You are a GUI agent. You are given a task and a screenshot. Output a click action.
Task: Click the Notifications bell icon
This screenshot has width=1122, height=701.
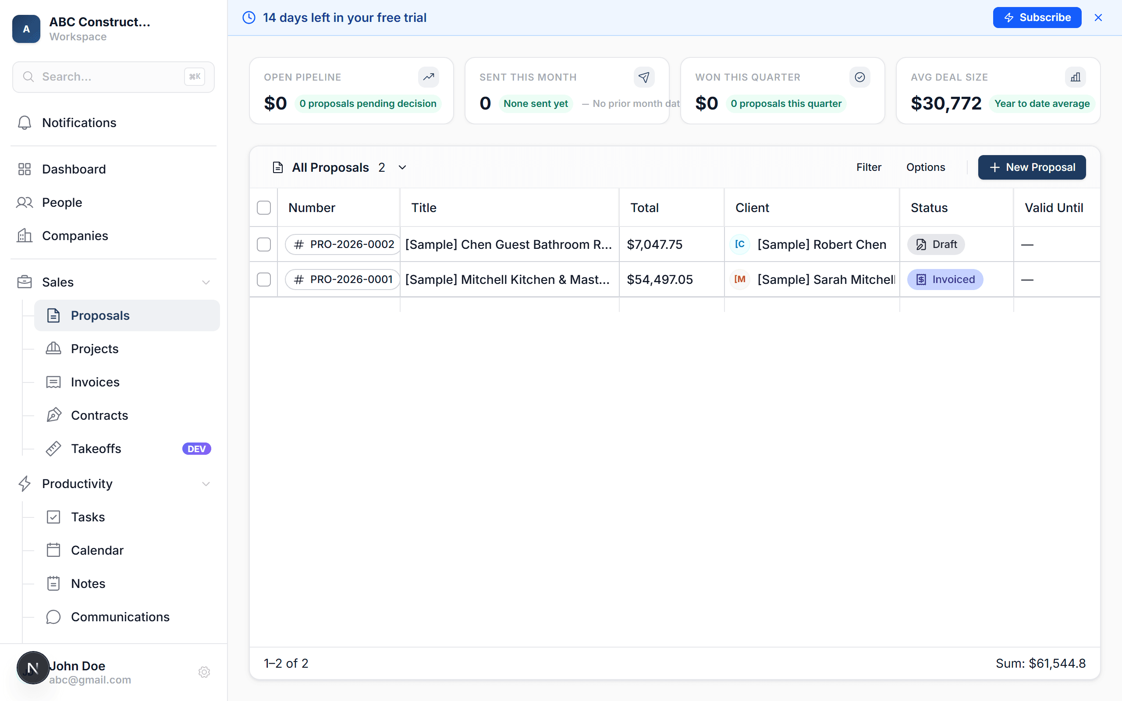coord(24,122)
